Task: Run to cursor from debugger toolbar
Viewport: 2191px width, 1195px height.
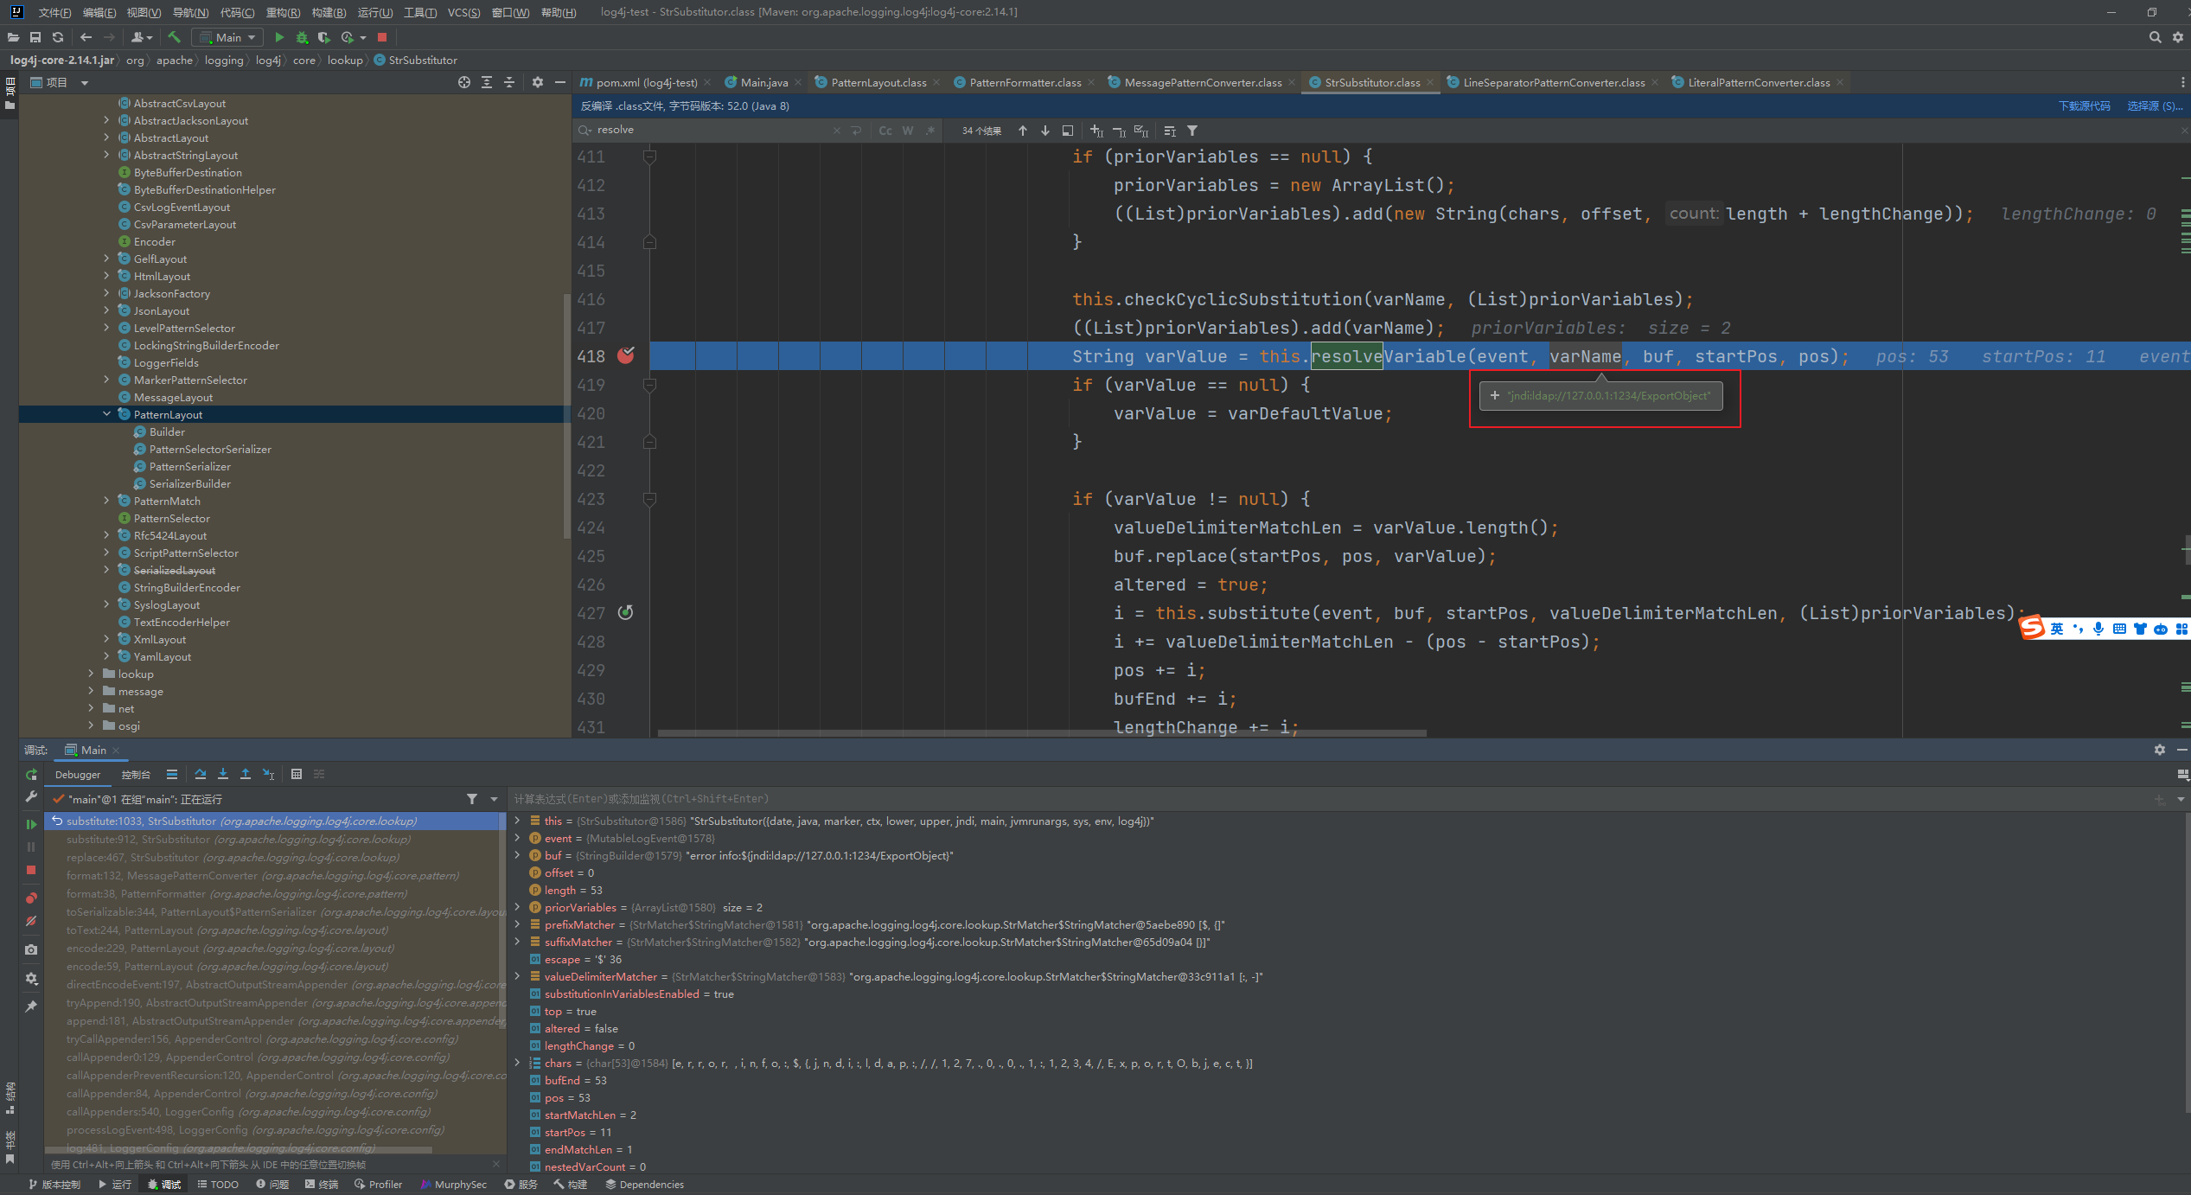Action: (269, 774)
